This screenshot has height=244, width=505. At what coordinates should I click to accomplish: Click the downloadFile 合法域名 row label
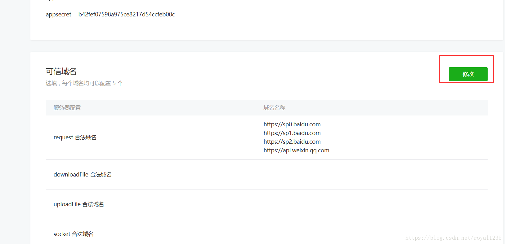[83, 175]
